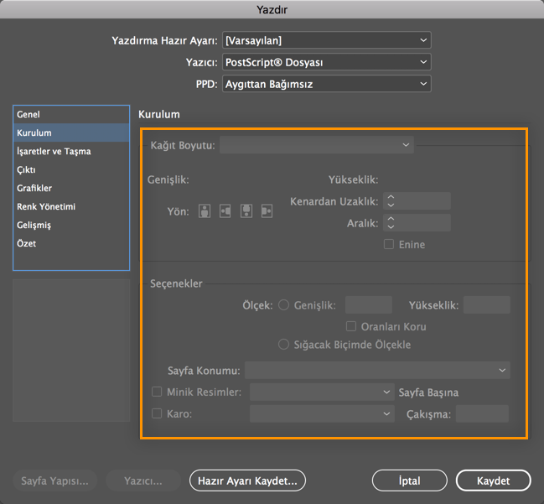Switch to the İşaretler ve Taşma section

54,152
